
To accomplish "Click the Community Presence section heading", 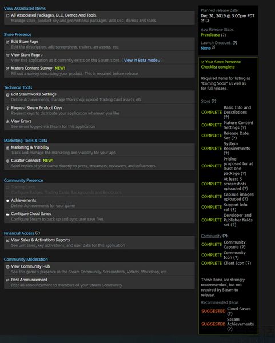I will point(23,180).
